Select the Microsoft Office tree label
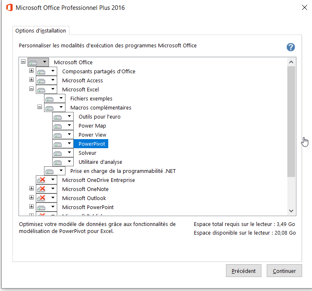Image resolution: width=312 pixels, height=291 pixels. (x=73, y=62)
